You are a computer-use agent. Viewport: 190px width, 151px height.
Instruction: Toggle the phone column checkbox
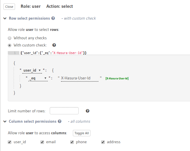point(72,142)
